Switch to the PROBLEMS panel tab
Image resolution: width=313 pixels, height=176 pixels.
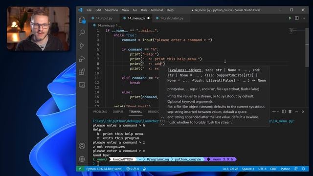[100, 112]
